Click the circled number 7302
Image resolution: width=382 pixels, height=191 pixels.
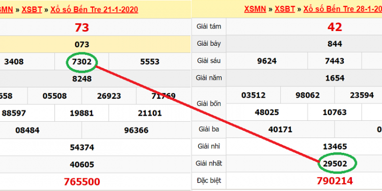click(82, 62)
